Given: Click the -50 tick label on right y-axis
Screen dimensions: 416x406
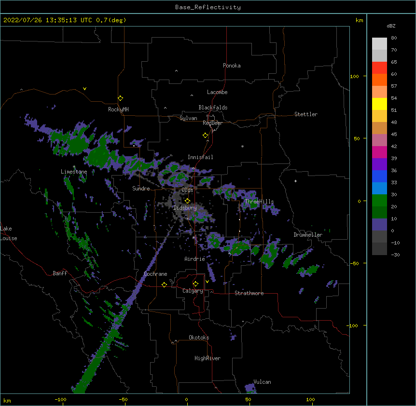Looking at the screenshot, I should click(354, 263).
